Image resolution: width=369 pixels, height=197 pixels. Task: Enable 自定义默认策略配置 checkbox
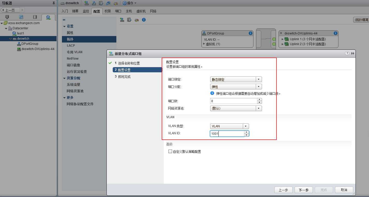pyautogui.click(x=170, y=151)
